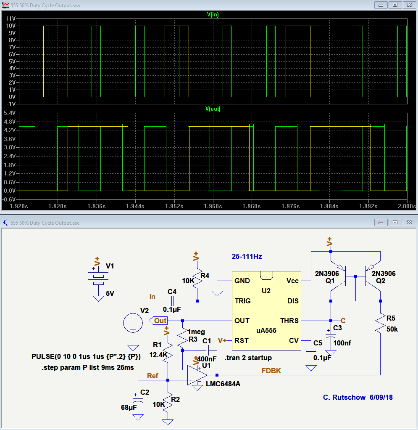Click the waveform window title icon

[5, 5]
